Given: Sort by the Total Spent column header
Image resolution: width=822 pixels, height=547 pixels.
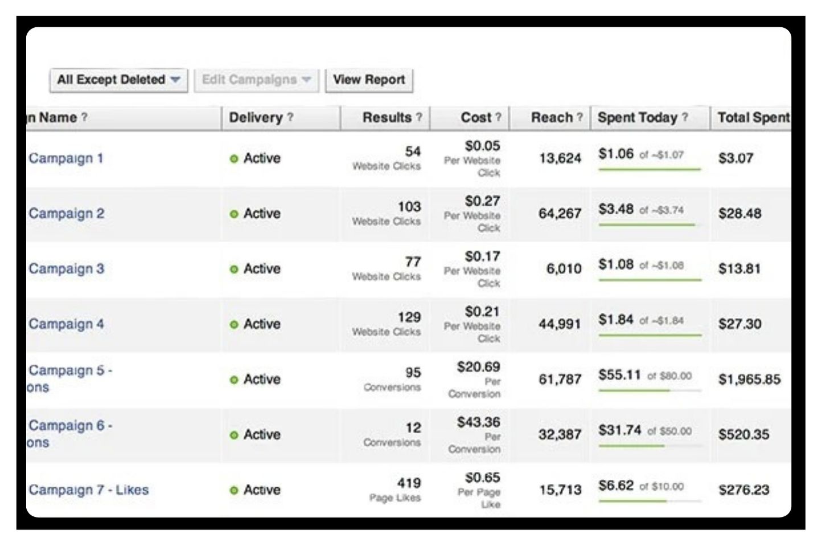Looking at the screenshot, I should click(753, 118).
